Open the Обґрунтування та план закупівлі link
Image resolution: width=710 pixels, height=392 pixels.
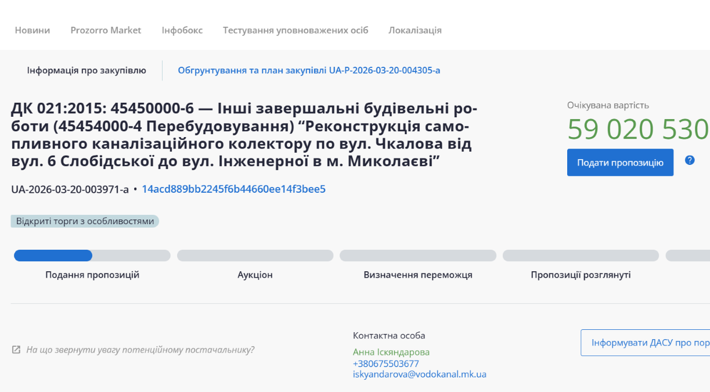point(309,70)
